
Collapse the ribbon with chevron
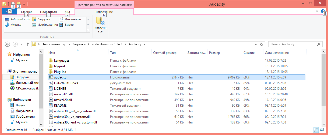point(317,11)
